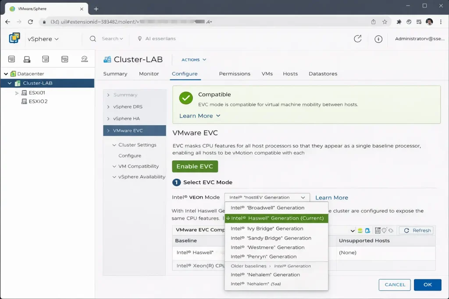
Task: Select Intel Broadwell Generation option
Action: coord(276,208)
